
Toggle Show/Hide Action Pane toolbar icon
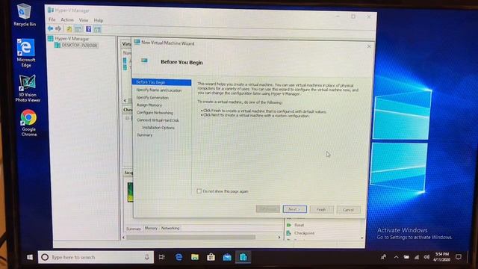pyautogui.click(x=97, y=29)
